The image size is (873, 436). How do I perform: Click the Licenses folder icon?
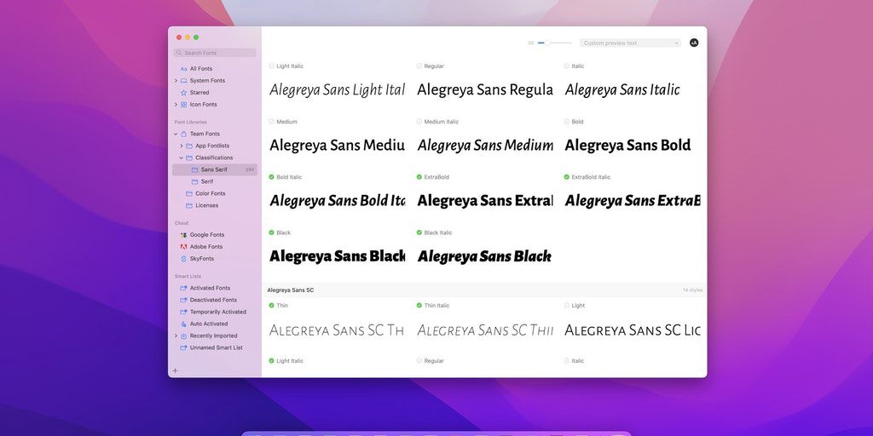[189, 206]
